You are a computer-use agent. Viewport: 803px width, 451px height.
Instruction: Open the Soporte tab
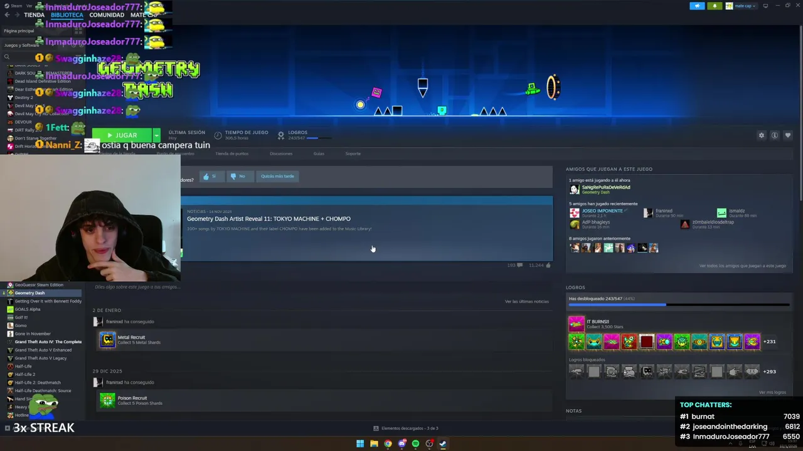coord(353,153)
